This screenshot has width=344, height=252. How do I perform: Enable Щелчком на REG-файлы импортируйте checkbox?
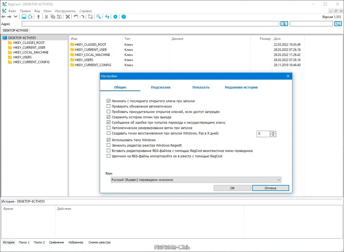[109, 156]
